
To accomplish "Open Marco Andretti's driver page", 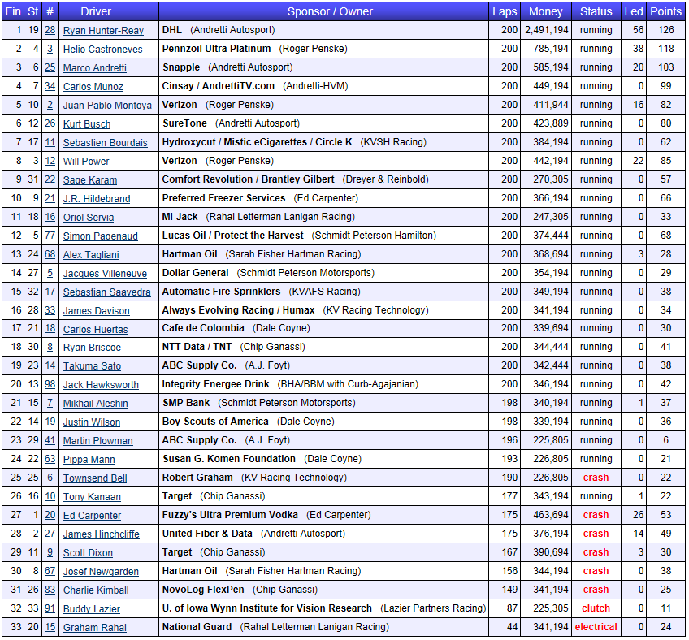I will pos(95,68).
